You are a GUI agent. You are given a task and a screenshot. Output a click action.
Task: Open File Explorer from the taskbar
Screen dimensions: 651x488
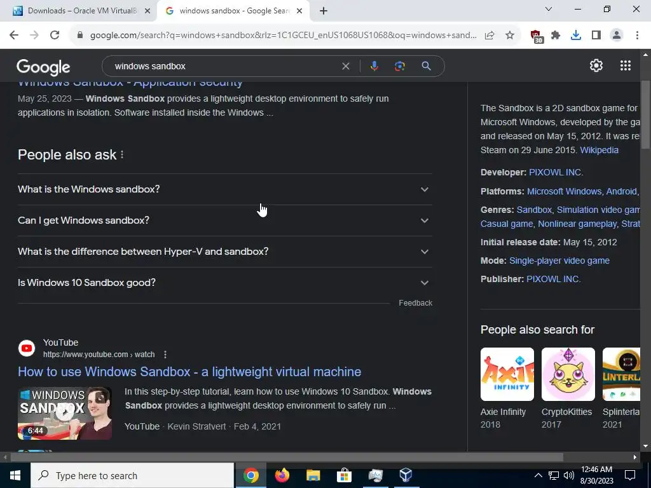[313, 475]
